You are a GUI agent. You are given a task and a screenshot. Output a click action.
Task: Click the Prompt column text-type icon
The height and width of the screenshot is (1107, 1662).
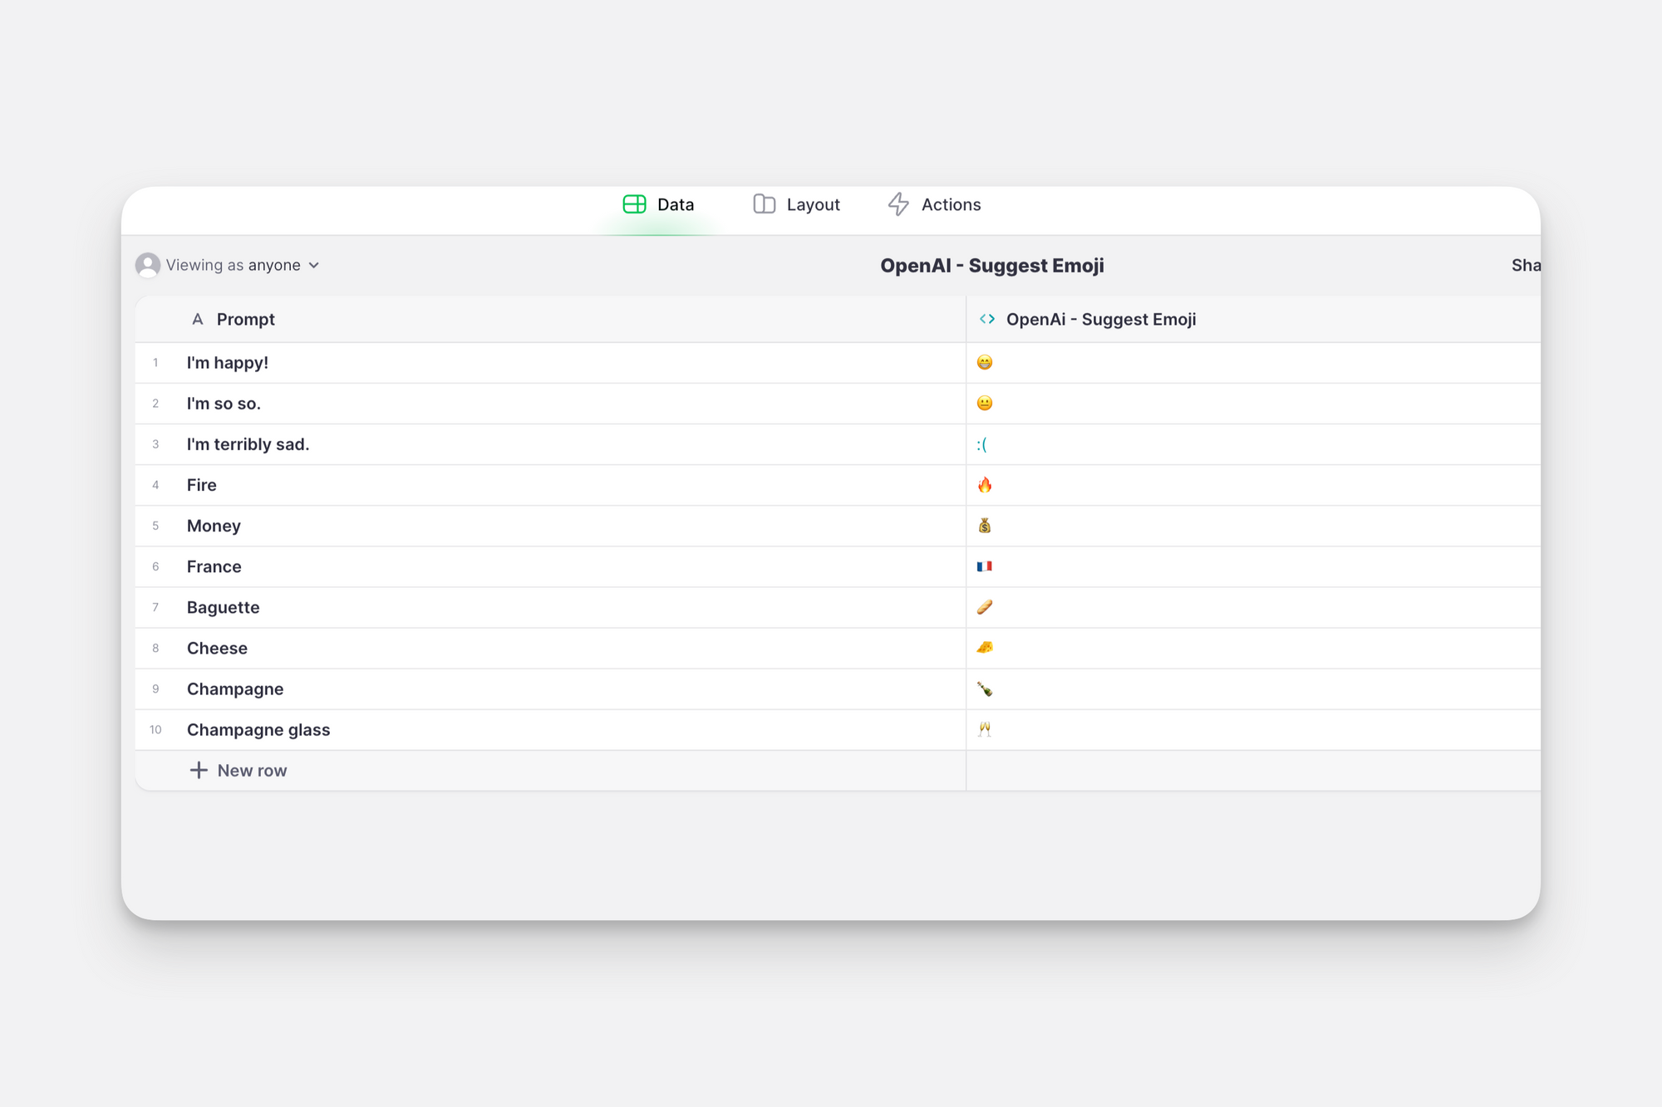pos(198,319)
